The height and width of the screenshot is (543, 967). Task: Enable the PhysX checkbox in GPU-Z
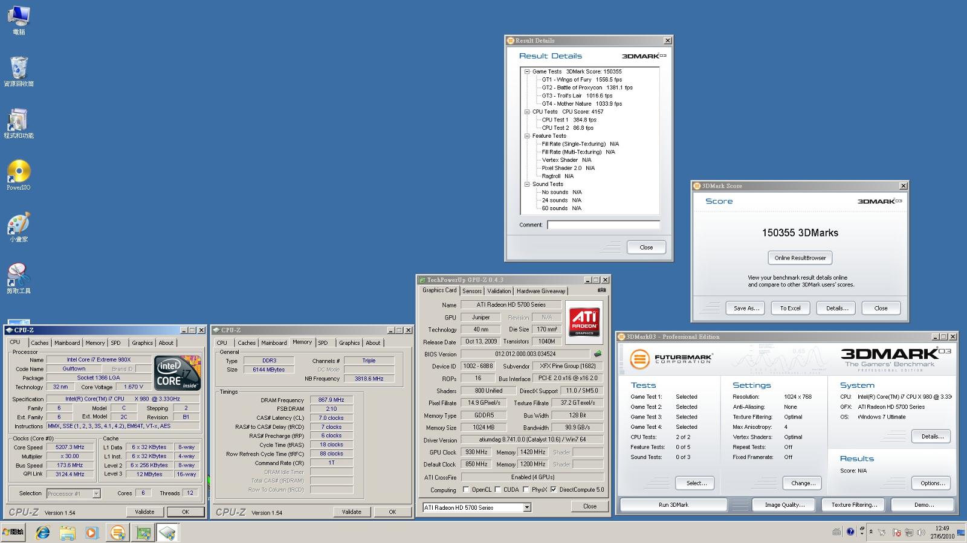(526, 489)
